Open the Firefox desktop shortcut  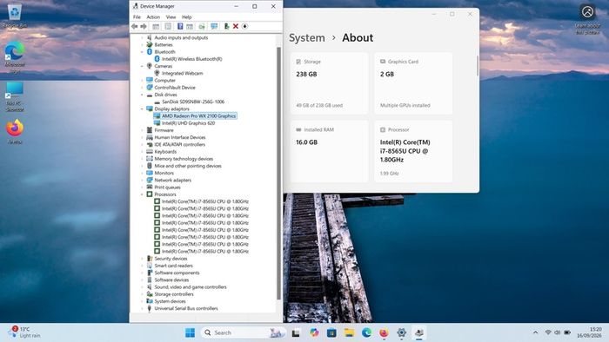point(15,132)
